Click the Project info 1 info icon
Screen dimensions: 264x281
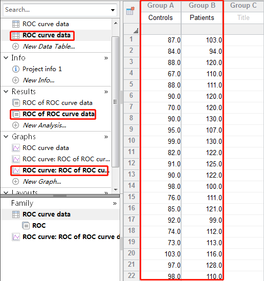click(15, 69)
